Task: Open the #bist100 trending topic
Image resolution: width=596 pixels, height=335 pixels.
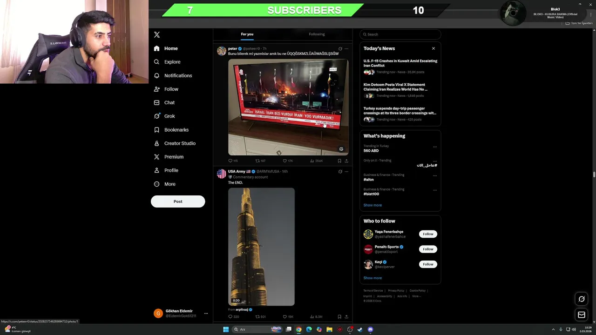Action: (371, 194)
